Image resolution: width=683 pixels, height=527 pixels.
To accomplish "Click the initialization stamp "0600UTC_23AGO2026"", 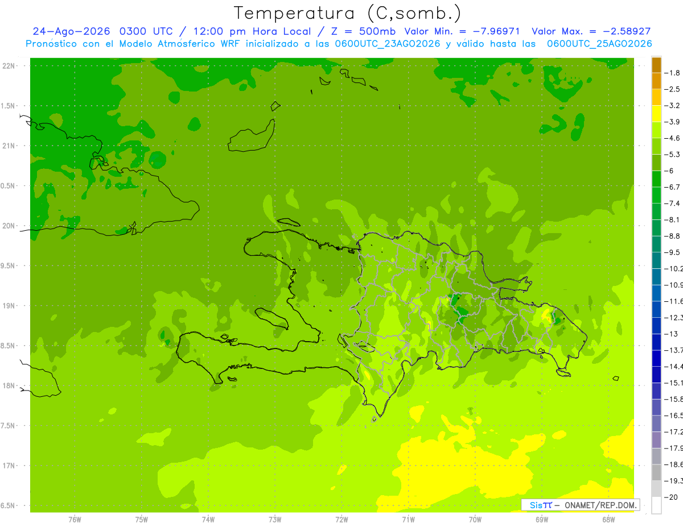I will coord(386,44).
